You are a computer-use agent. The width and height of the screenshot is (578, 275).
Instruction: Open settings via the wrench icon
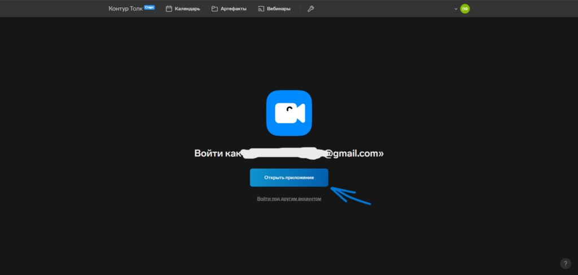(x=311, y=9)
